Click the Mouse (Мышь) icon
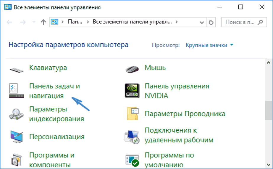 pos(132,69)
